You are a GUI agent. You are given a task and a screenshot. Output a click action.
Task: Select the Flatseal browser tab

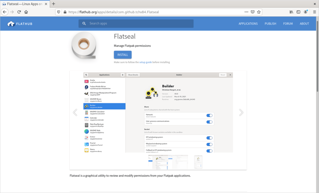[25, 4]
